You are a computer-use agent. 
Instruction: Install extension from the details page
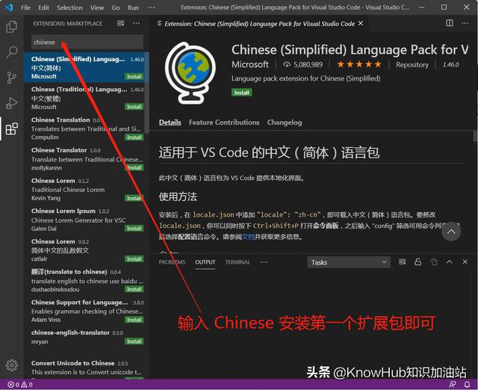click(242, 93)
